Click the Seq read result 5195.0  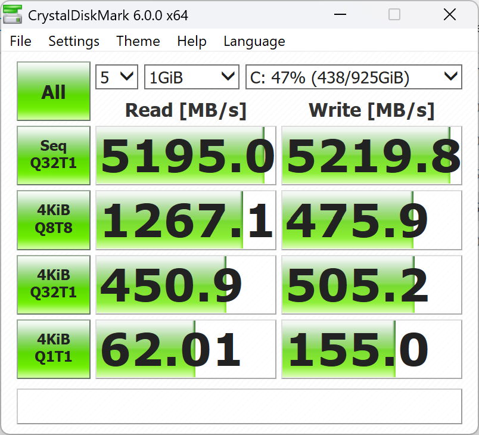click(186, 155)
